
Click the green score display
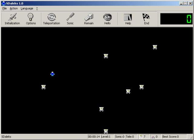176,19
